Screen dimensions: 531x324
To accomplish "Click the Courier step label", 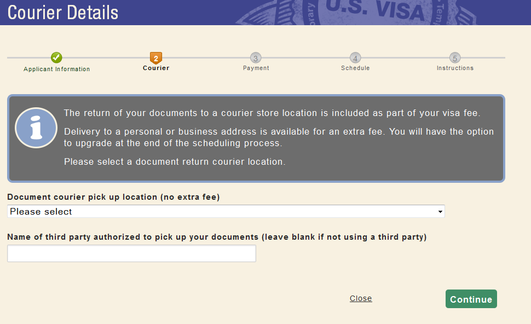I will point(156,68).
